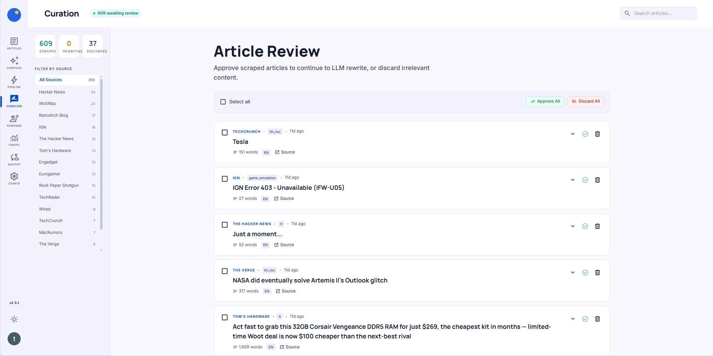The width and height of the screenshot is (713, 356).
Task: Check the Select all checkbox
Action: pyautogui.click(x=223, y=101)
